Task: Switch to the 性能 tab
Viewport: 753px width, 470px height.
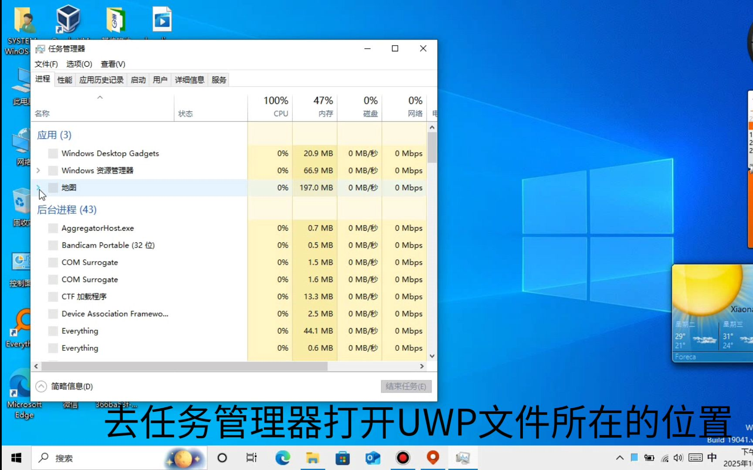Action: click(65, 80)
